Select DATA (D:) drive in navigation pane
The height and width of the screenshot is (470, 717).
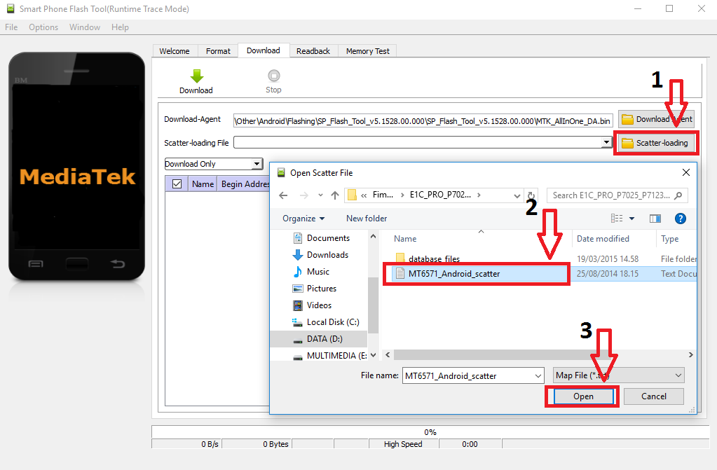coord(325,339)
